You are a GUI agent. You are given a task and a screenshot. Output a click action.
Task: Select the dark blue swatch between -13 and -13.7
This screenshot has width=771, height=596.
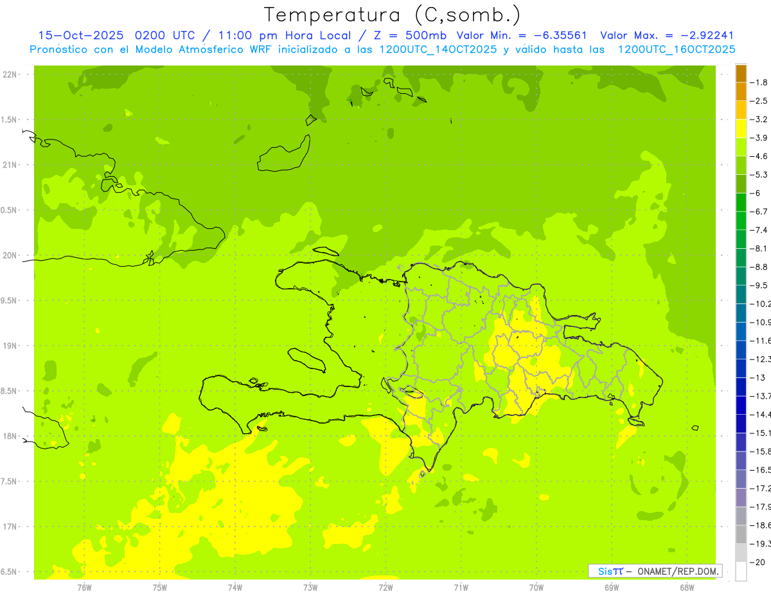click(x=741, y=387)
